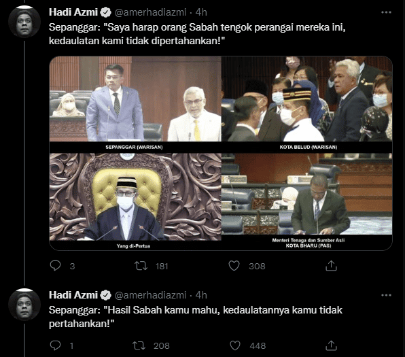The height and width of the screenshot is (357, 405).
Task: Like the second tweet with 448 likes
Action: [235, 345]
